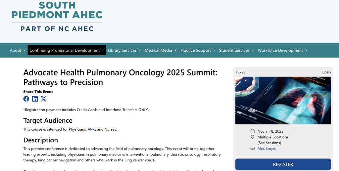339x171 pixels.
Task: Open the Medical Media dropdown
Action: [161, 50]
